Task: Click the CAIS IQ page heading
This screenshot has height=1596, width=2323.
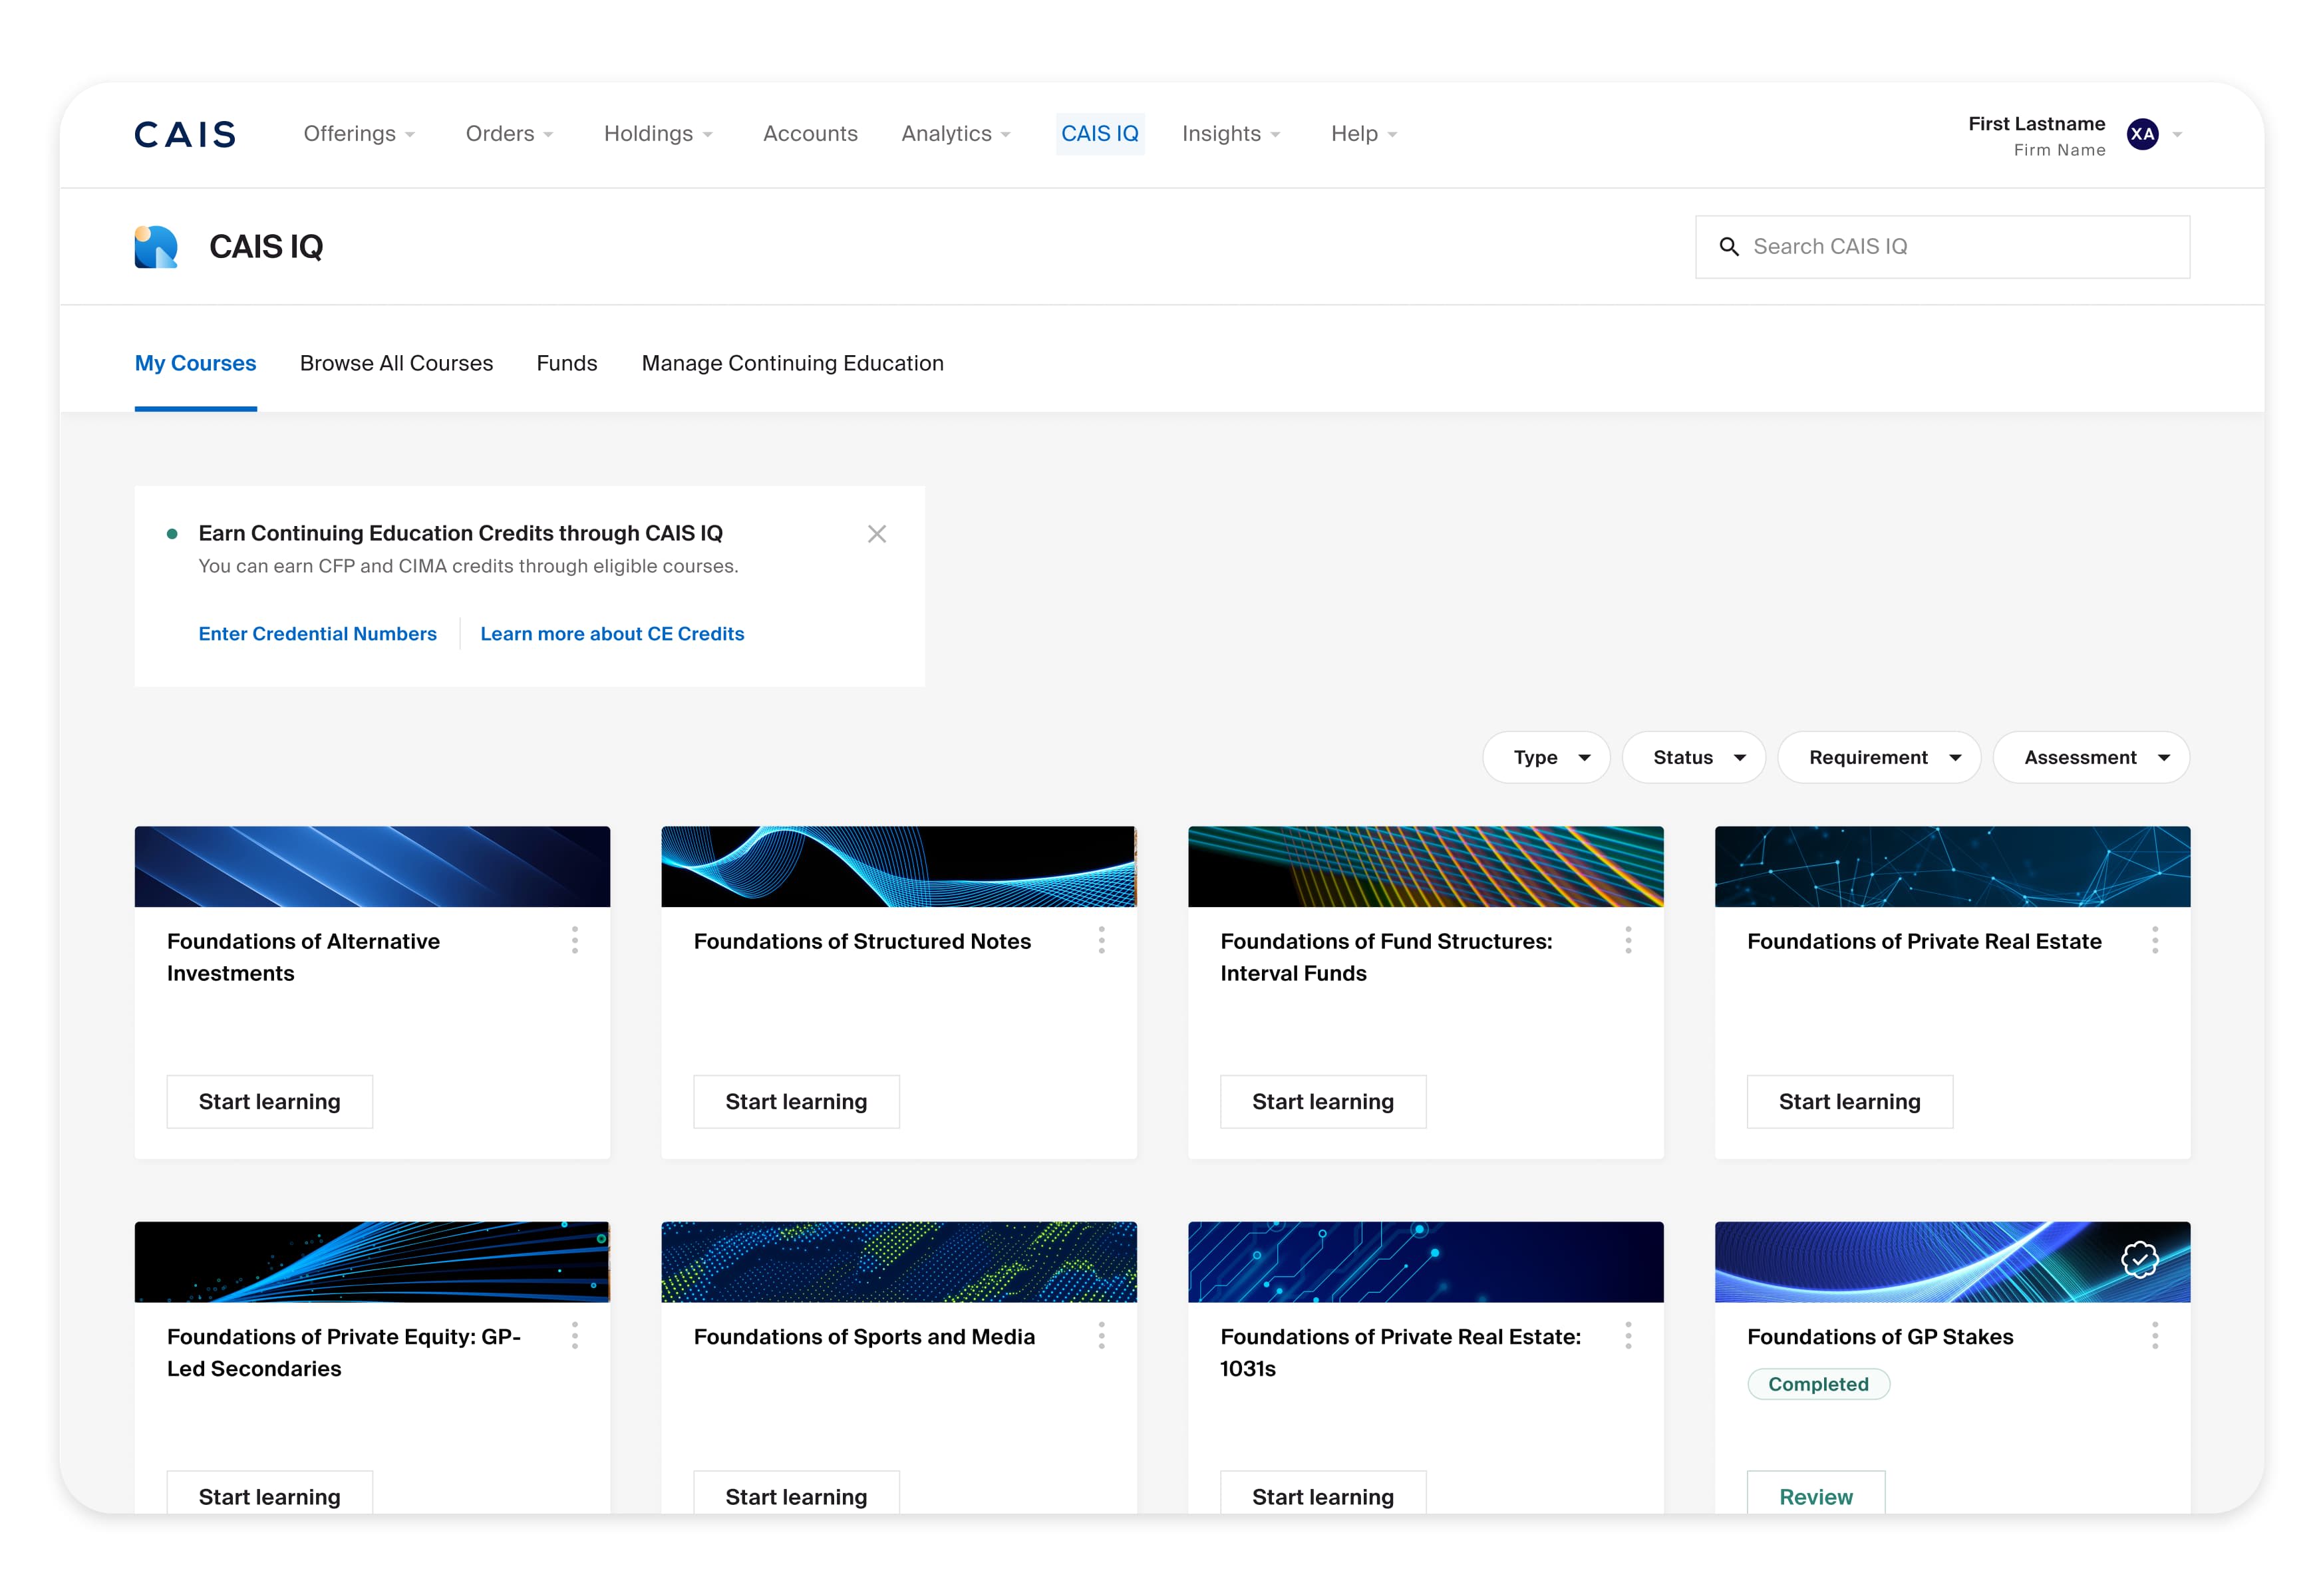Action: [x=266, y=247]
